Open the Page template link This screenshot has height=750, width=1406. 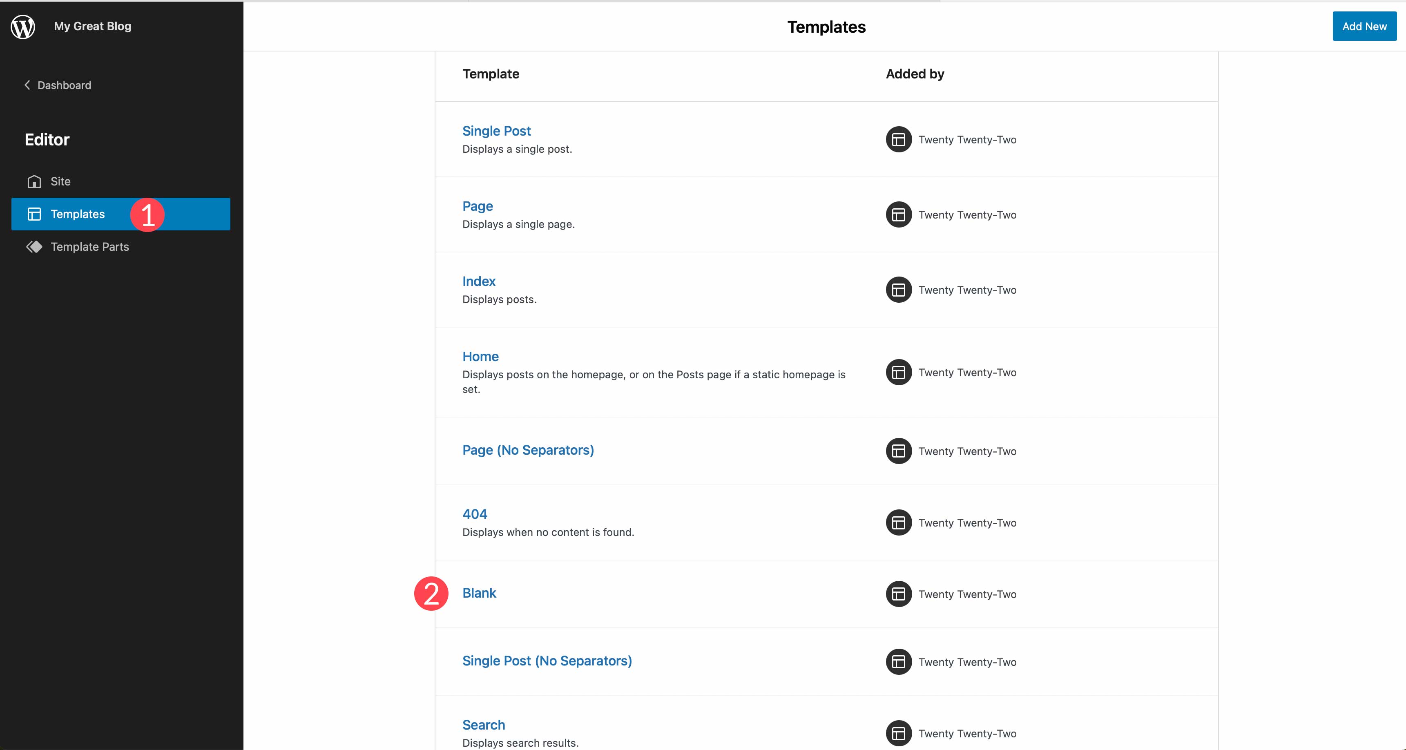tap(478, 206)
